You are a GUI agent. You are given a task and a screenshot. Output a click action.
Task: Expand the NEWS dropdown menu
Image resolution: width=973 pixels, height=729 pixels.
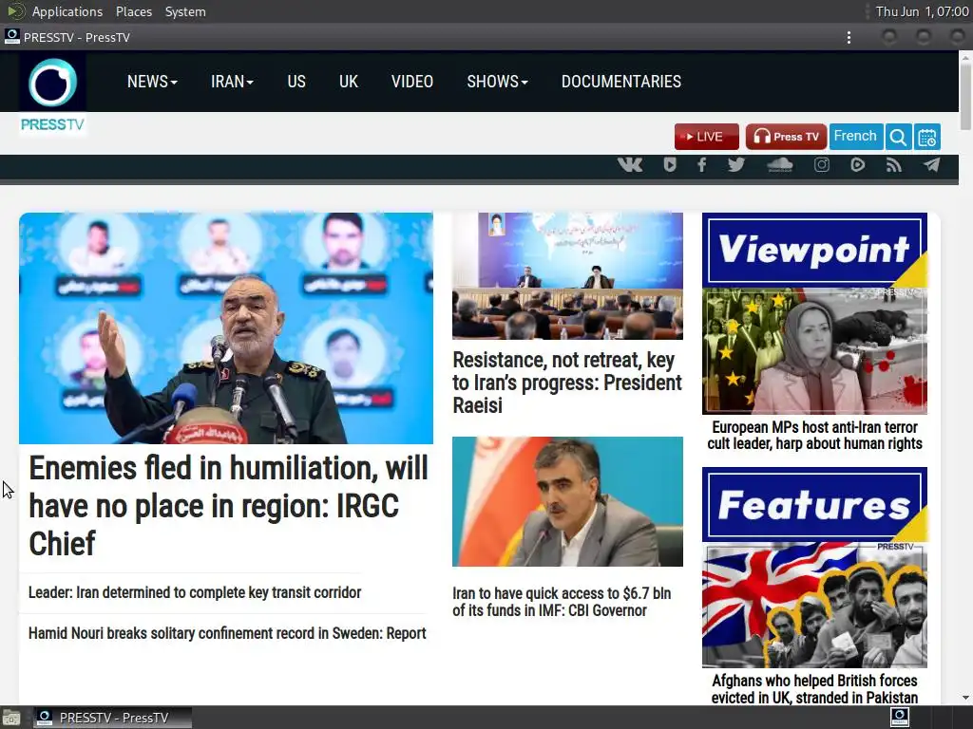point(152,82)
